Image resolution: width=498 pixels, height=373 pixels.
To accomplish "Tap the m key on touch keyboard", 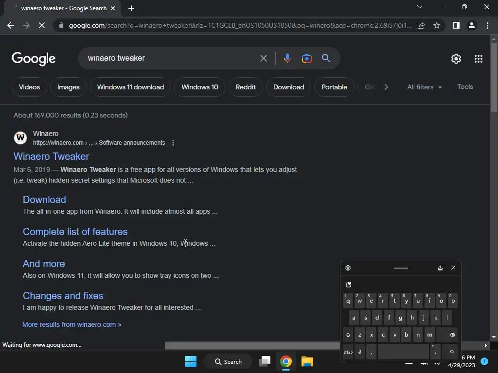I will point(430,335).
